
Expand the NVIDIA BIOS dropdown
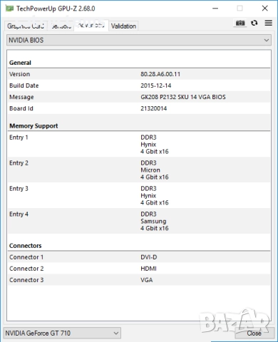pyautogui.click(x=139, y=40)
